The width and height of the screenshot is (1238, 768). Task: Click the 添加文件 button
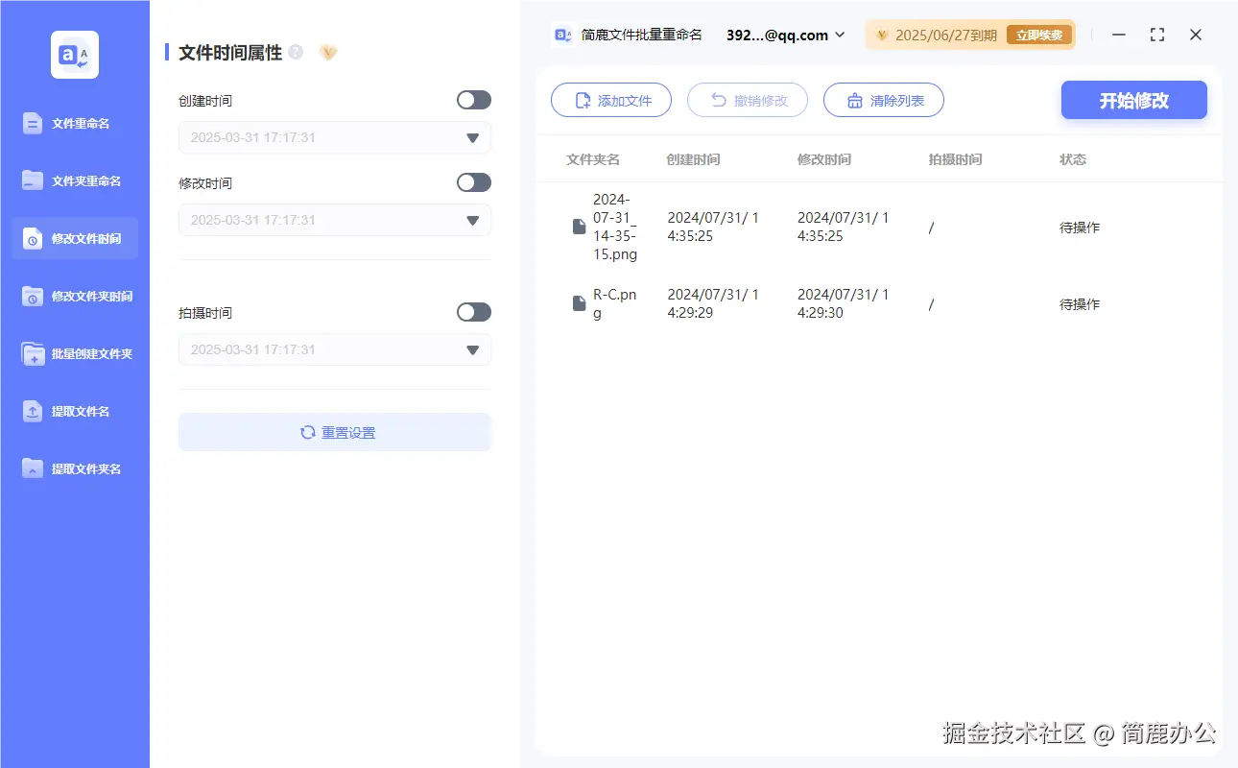click(611, 100)
